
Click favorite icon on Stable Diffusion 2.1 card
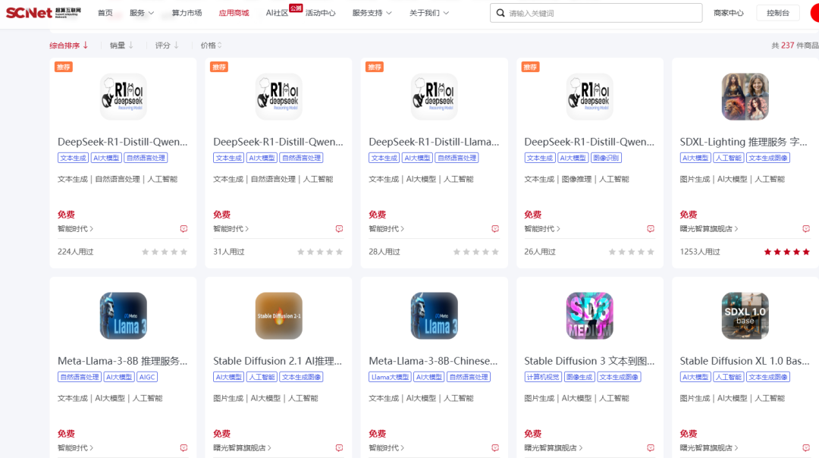click(340, 448)
